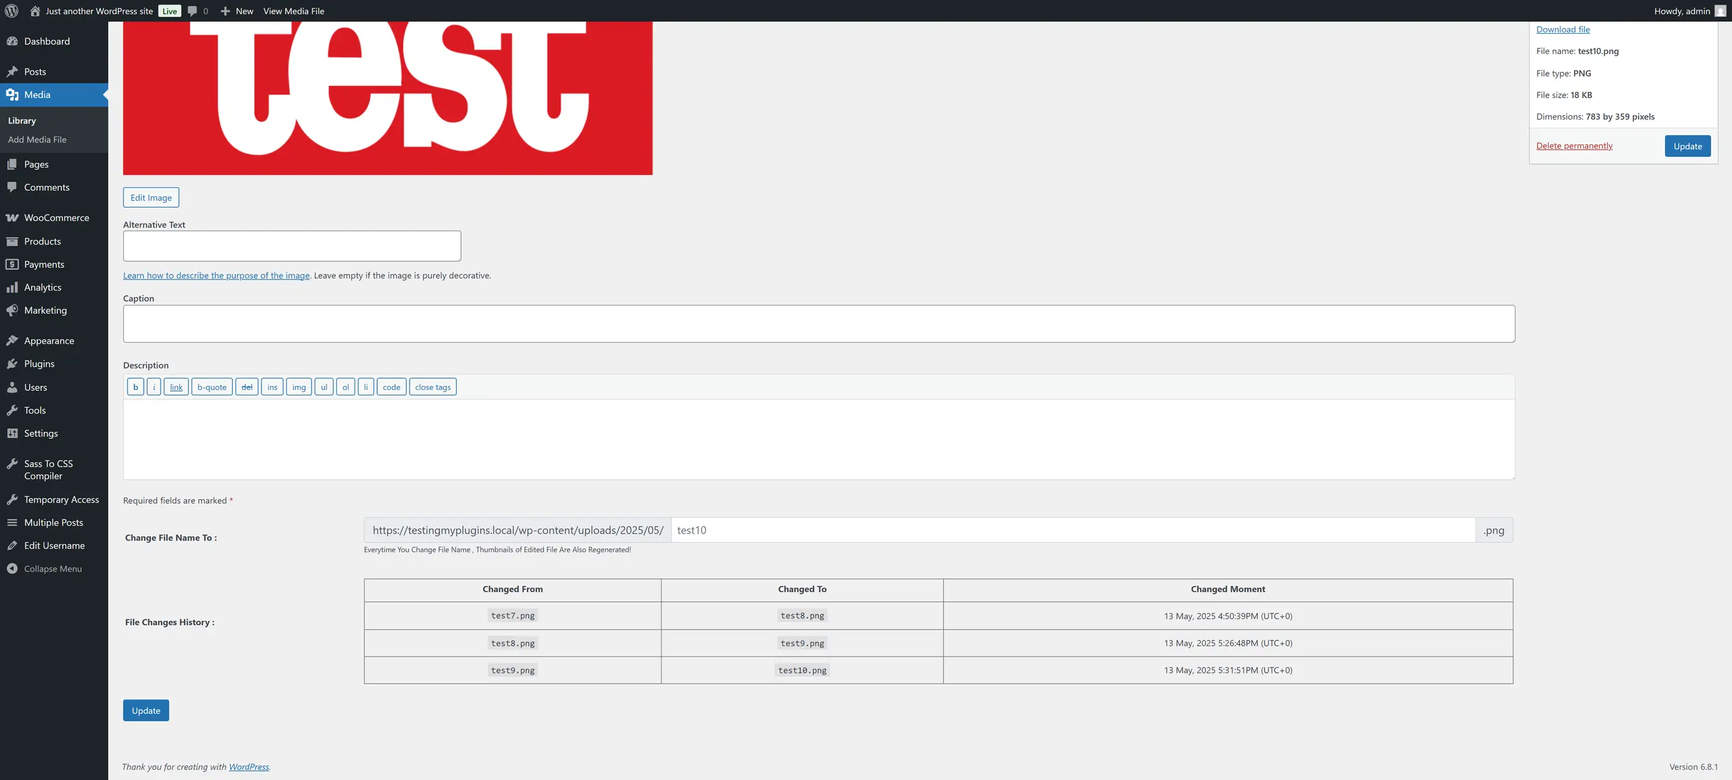Screen dimensions: 1732x780
Task: Click View Media File in the admin bar
Action: pyautogui.click(x=294, y=11)
